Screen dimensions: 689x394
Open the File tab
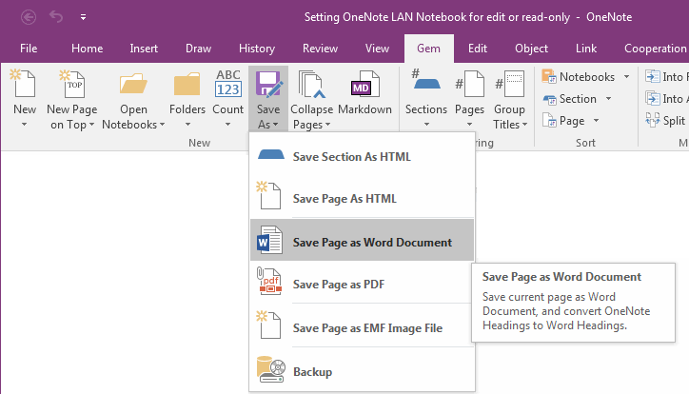pos(29,49)
